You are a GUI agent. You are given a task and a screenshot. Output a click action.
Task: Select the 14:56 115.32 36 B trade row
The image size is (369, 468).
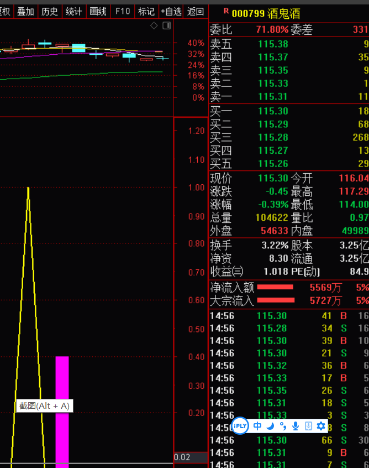(289, 366)
